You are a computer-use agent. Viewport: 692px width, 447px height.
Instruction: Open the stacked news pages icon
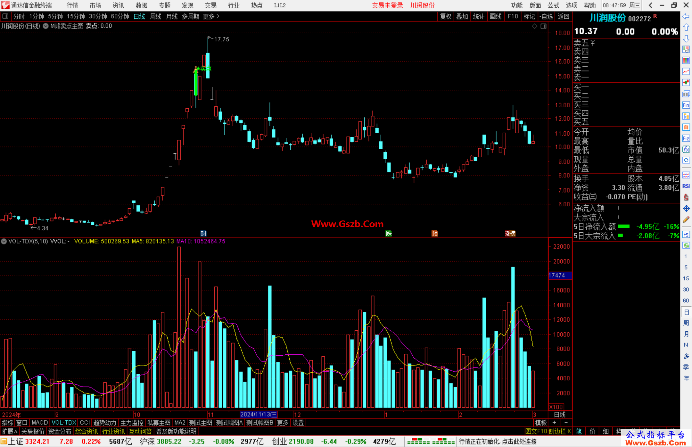pyautogui.click(x=686, y=94)
